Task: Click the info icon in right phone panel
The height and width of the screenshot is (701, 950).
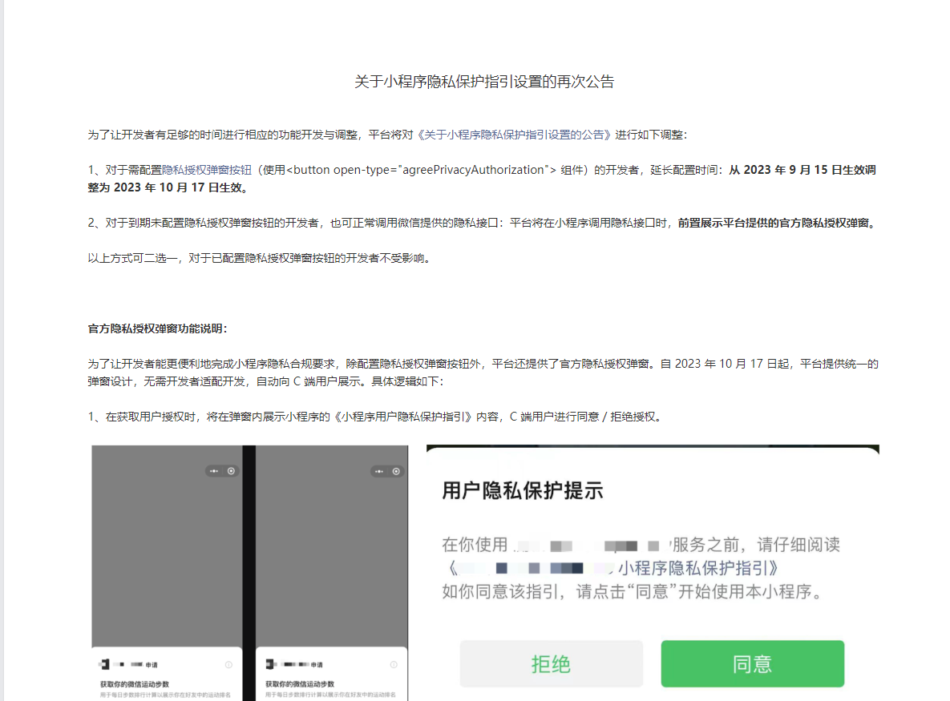Action: (394, 665)
